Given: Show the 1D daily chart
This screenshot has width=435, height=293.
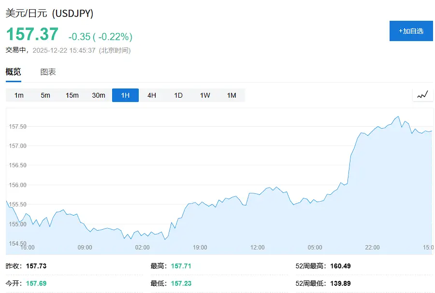Looking at the screenshot, I should [x=178, y=95].
